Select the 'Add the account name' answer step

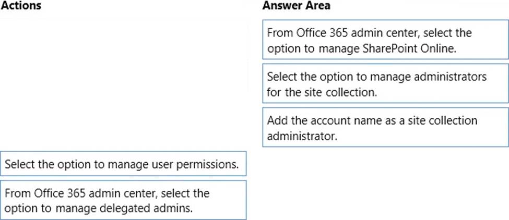coord(385,128)
